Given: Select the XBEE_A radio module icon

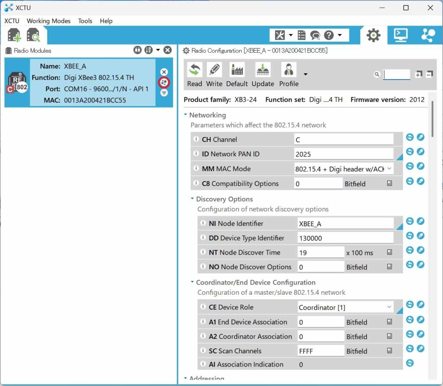Looking at the screenshot, I should [17, 83].
